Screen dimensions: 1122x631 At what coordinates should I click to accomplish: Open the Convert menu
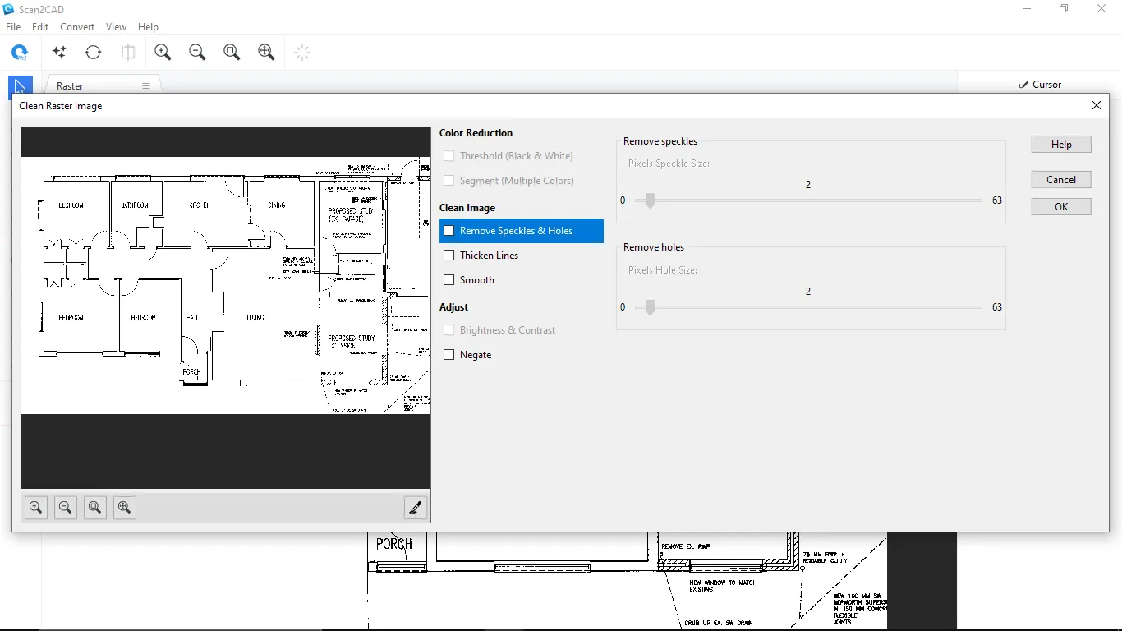click(x=77, y=27)
